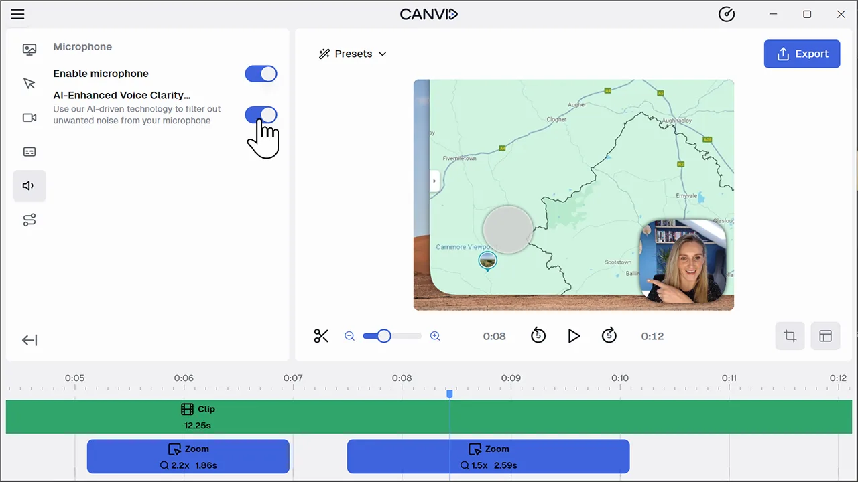
Task: Click the zoom out magnifier icon
Action: pos(349,336)
